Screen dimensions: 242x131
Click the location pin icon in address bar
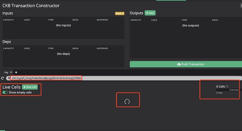(x=9, y=78)
